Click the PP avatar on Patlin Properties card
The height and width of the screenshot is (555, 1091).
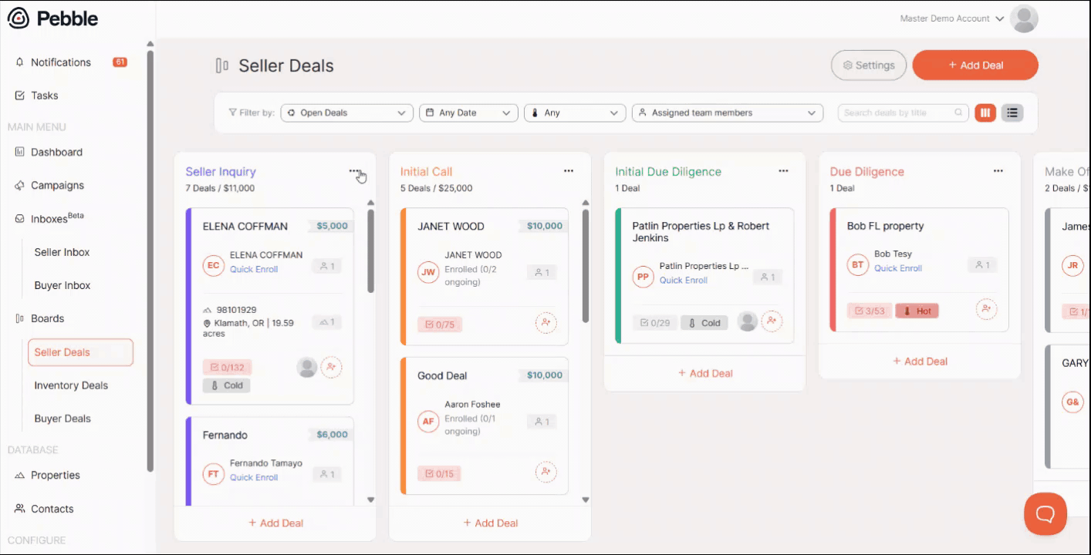[x=643, y=277]
